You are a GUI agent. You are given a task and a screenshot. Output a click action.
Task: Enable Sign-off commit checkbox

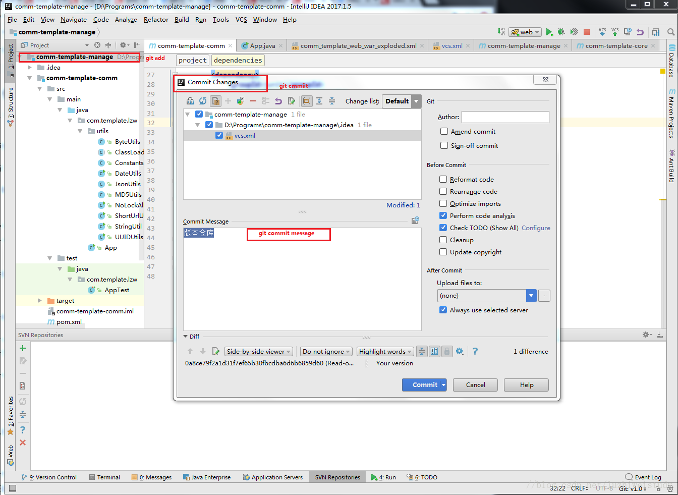click(444, 145)
